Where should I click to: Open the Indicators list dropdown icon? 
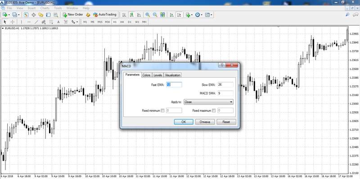pyautogui.click(x=189, y=15)
